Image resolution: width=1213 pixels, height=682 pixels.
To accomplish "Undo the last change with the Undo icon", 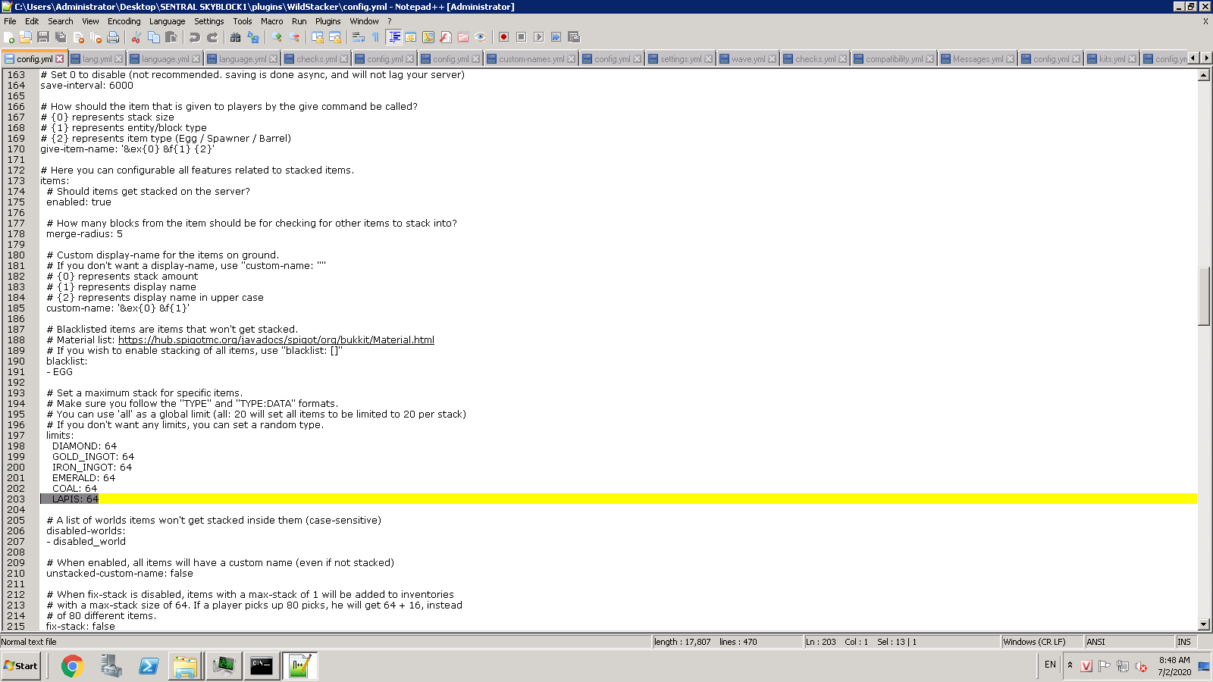I will tap(195, 37).
